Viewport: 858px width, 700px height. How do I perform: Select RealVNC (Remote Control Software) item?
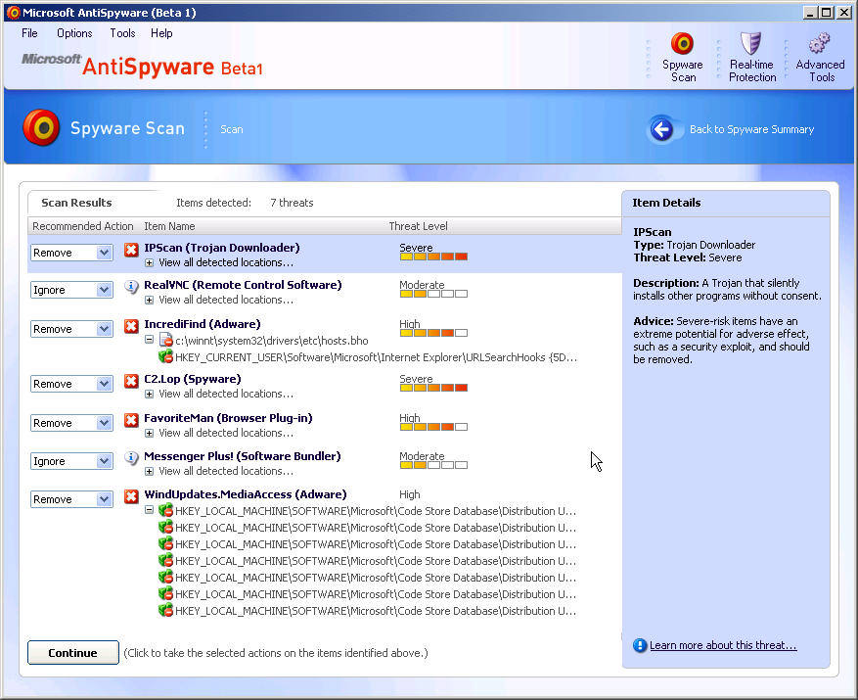pos(243,285)
